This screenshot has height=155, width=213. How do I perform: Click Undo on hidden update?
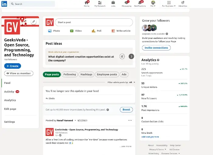(50, 98)
